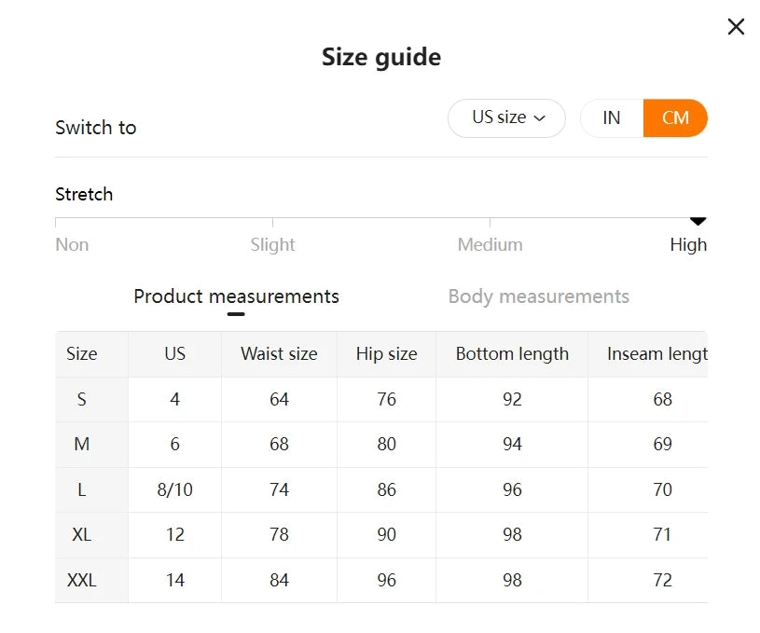
Task: Click the Bottom length column header
Action: coord(512,354)
